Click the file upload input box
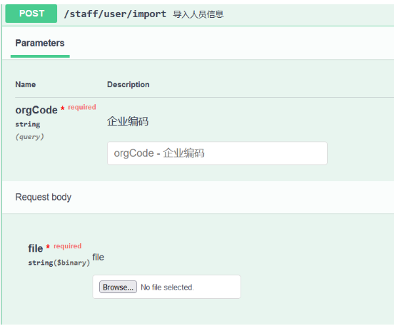The height and width of the screenshot is (326, 394). (166, 287)
